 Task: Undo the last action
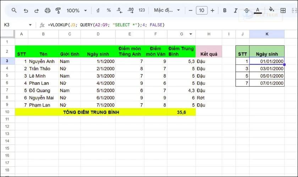(x=26, y=10)
